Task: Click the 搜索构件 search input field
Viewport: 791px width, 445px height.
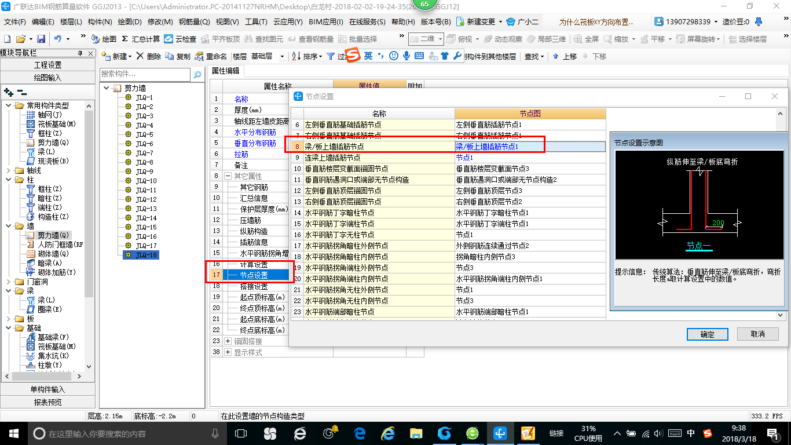Action: [x=145, y=74]
